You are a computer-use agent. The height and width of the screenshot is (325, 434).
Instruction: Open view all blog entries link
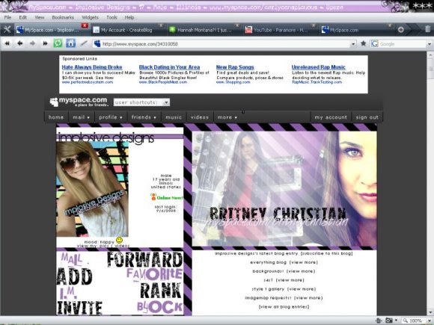[x=284, y=307]
